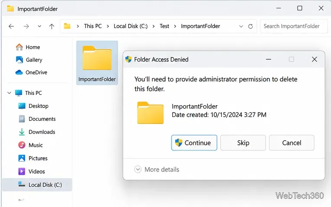Close the ImportantFolder Explorer window
The height and width of the screenshot is (207, 331).
coord(321,8)
